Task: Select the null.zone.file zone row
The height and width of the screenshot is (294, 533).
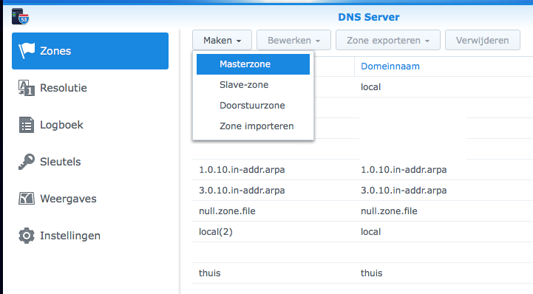Action: tap(362, 211)
